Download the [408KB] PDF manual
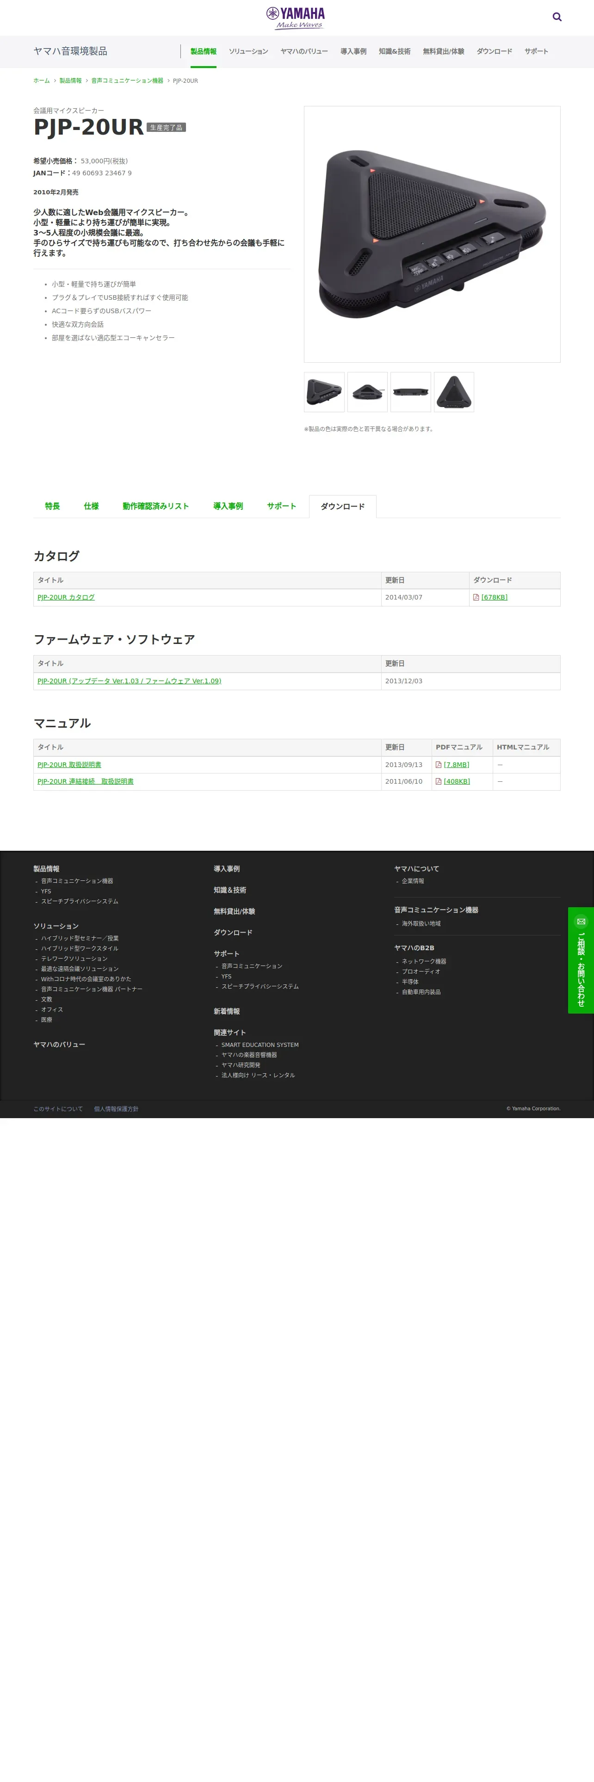 coord(457,781)
